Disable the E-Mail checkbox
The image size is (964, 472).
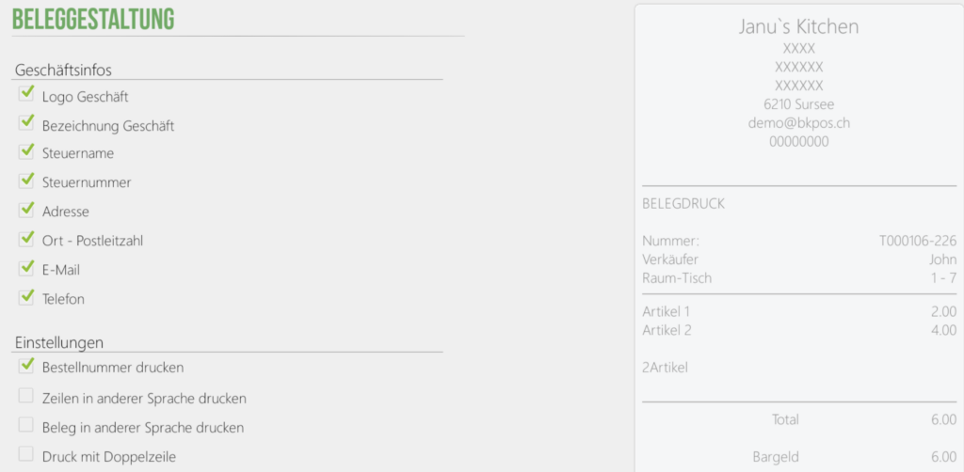point(25,268)
